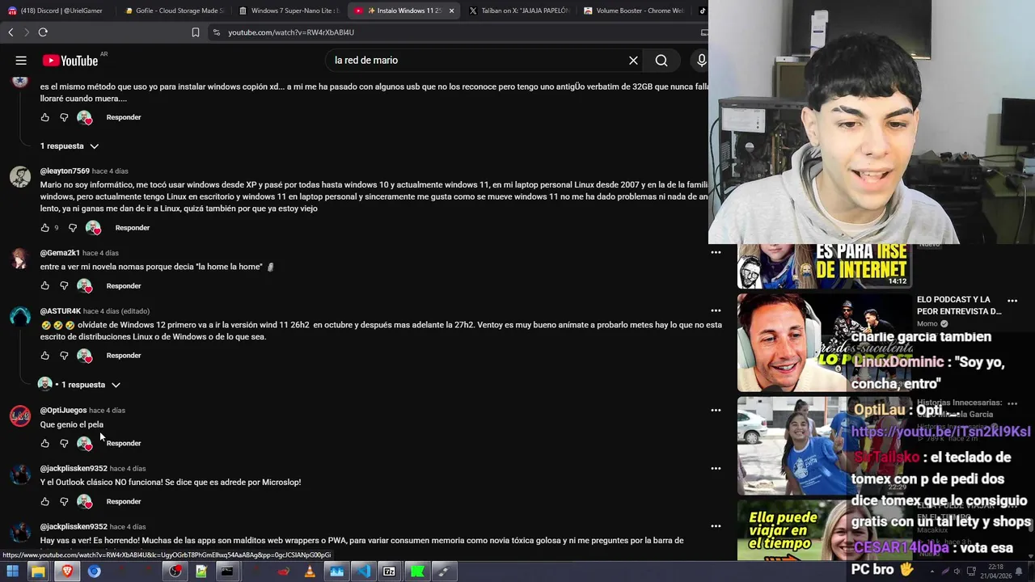Image resolution: width=1035 pixels, height=582 pixels.
Task: Expand 1 respuesta under verbatim USB comment
Action: (70, 146)
